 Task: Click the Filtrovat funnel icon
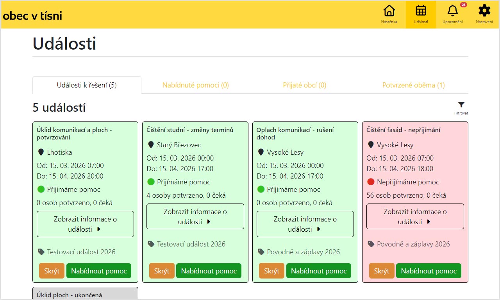[461, 105]
